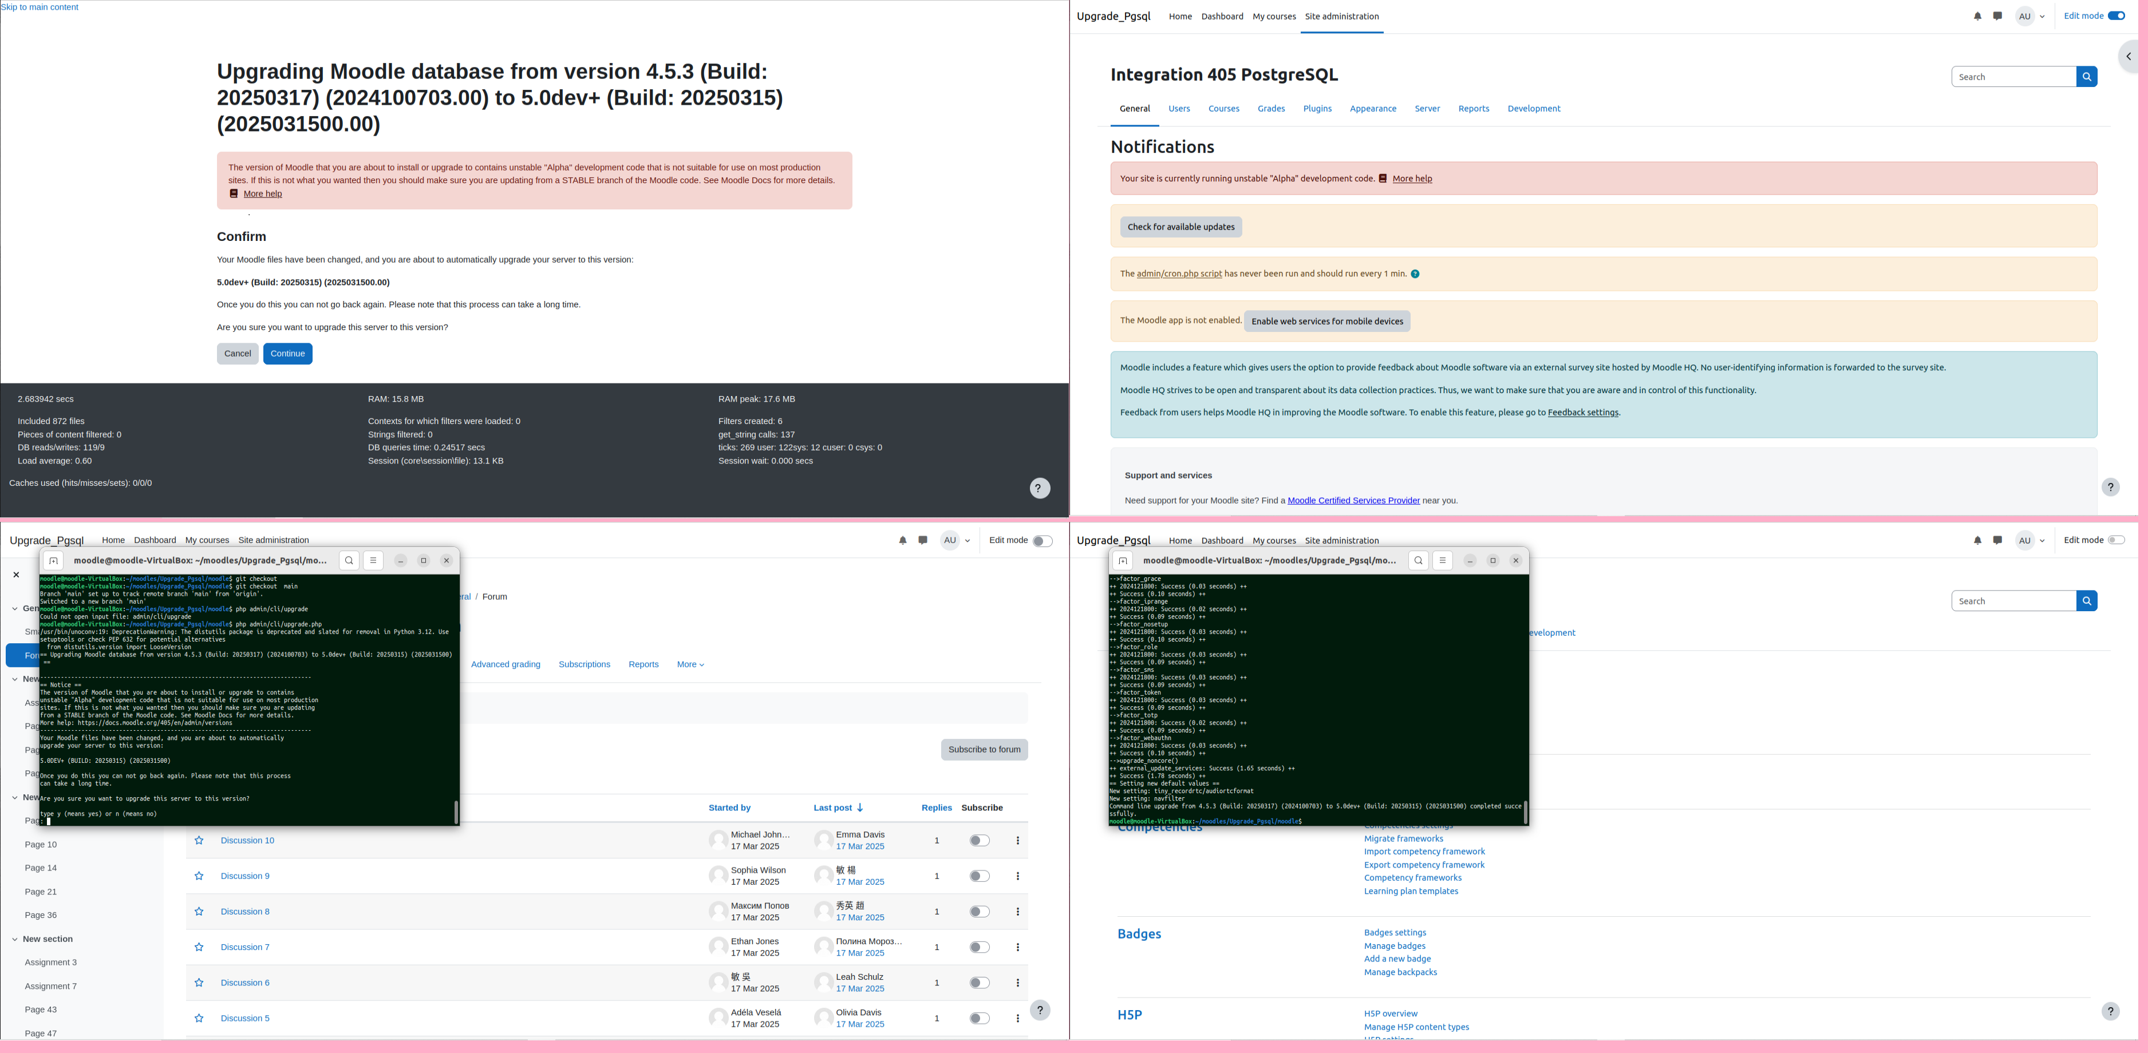Sort discussions by Last post

(838, 808)
